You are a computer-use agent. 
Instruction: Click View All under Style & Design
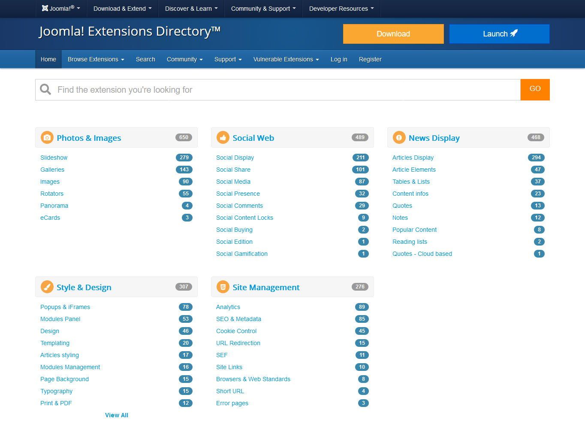coord(117,415)
